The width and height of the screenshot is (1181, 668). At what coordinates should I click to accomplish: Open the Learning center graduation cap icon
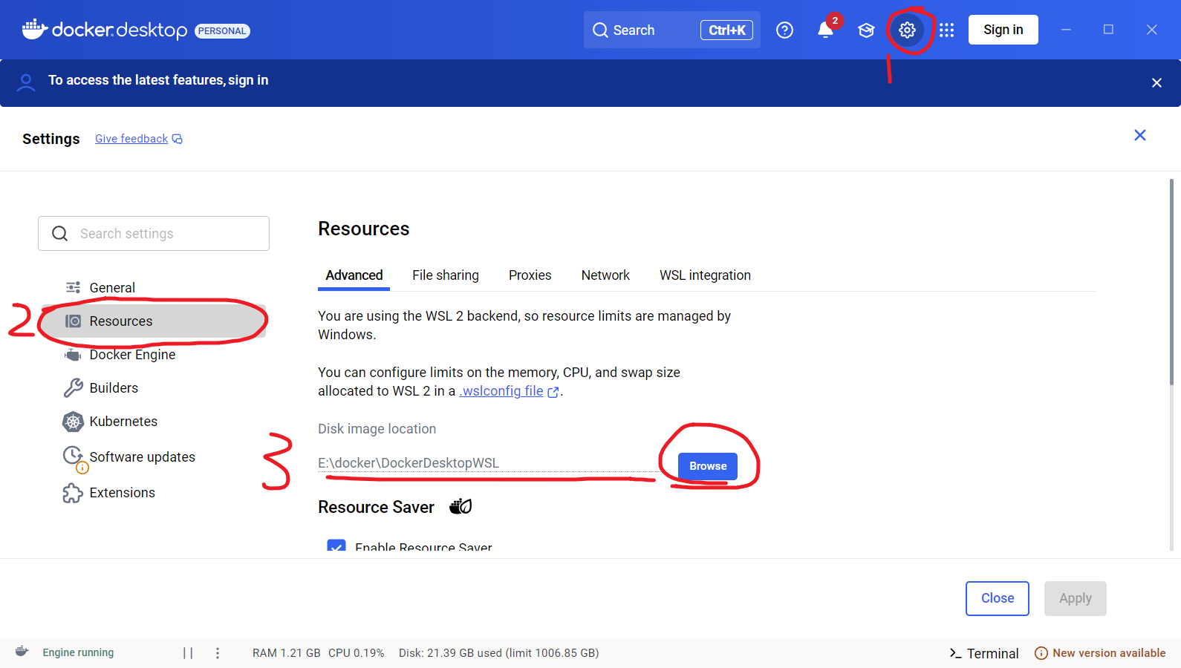[x=866, y=30]
